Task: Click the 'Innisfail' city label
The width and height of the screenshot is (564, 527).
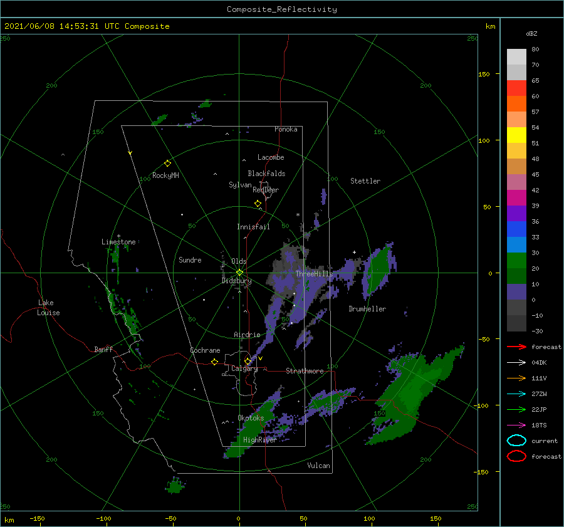Action: 253,227
